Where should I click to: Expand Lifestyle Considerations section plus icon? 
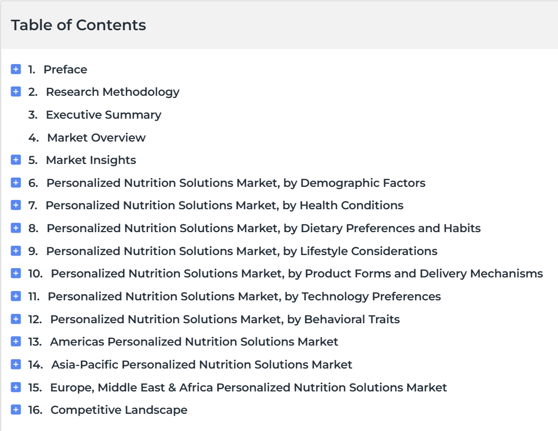tap(16, 250)
